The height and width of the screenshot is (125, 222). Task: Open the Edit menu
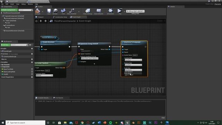coord(7,4)
